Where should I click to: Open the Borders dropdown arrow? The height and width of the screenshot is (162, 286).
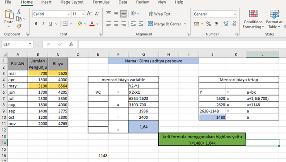pos(71,24)
